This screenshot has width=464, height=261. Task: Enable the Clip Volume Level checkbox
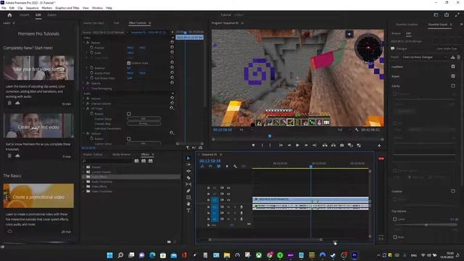(394, 219)
